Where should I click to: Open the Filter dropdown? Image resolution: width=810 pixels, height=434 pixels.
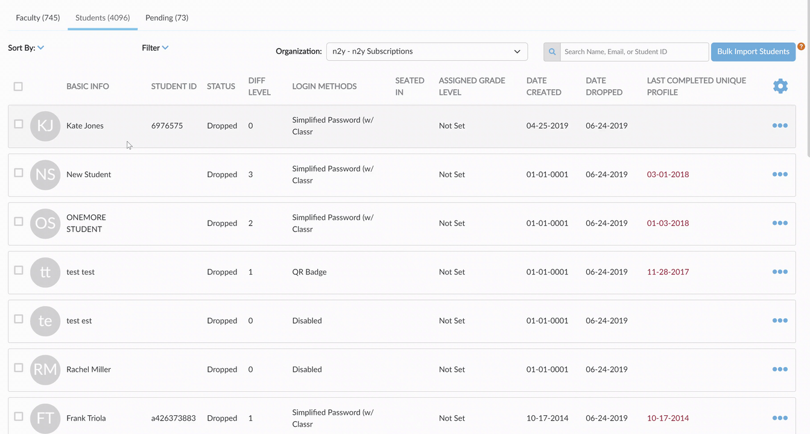point(155,48)
